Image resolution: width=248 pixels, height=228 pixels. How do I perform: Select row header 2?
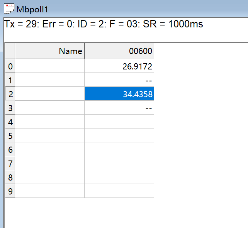point(10,94)
